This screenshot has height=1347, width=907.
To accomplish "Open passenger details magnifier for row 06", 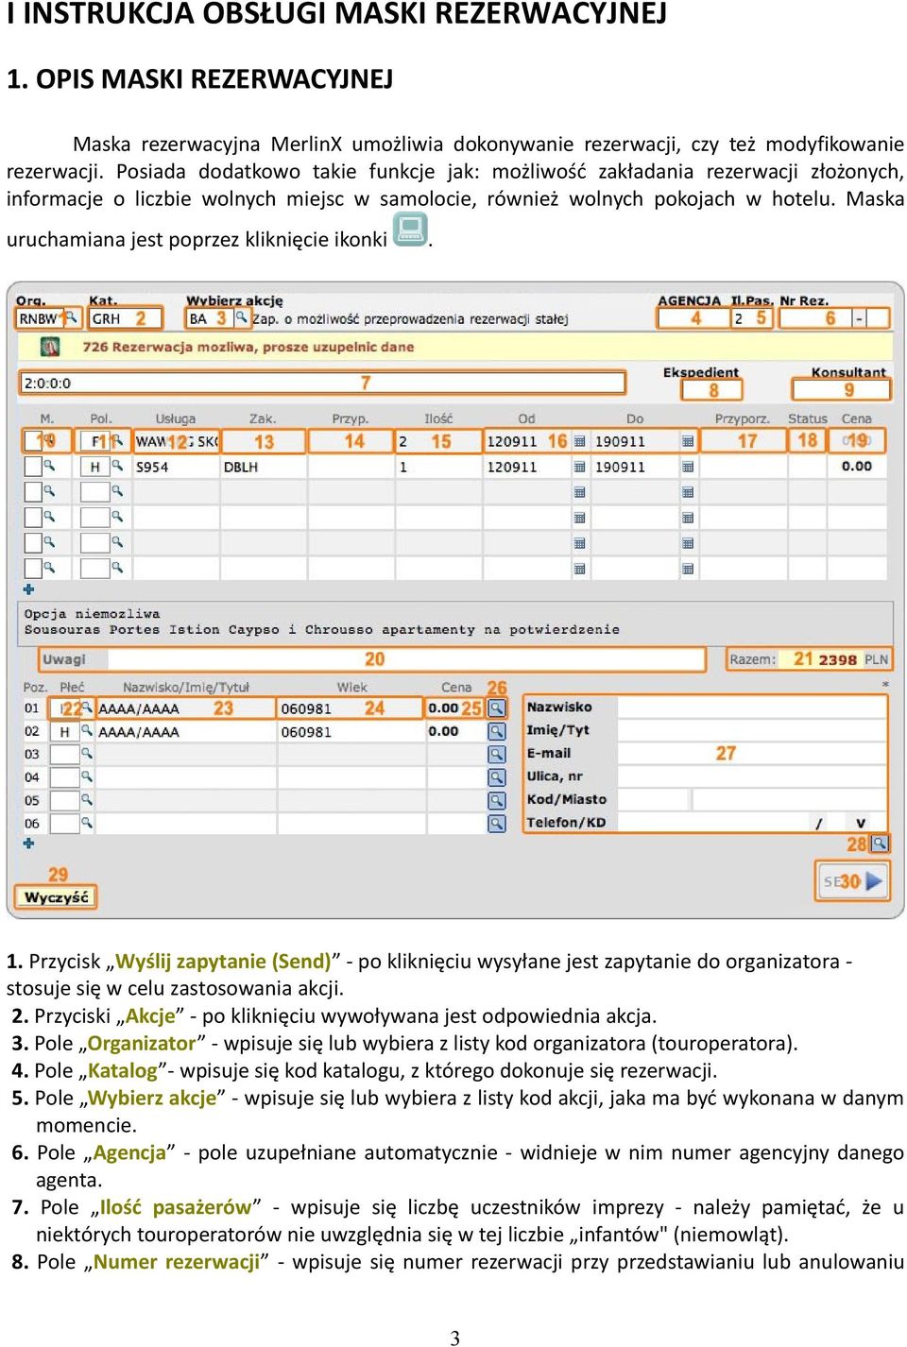I will (497, 823).
